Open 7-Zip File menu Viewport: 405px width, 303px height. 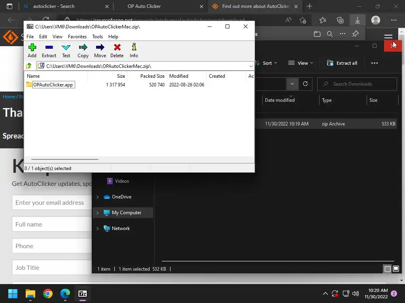pos(30,37)
